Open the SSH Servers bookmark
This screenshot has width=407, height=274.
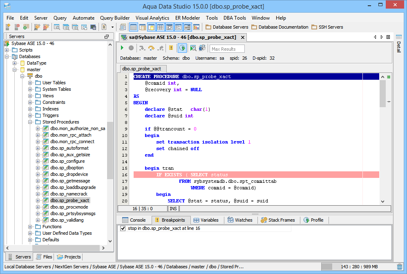327,27
